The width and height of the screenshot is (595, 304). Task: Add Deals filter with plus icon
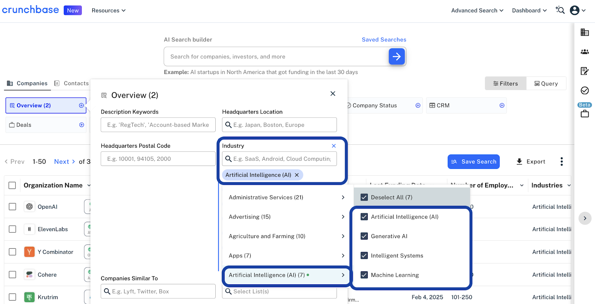(x=81, y=125)
